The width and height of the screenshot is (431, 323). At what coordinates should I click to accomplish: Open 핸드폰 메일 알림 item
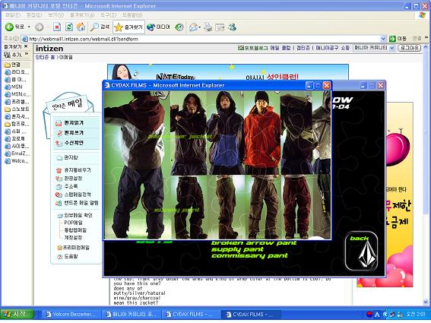tap(77, 203)
